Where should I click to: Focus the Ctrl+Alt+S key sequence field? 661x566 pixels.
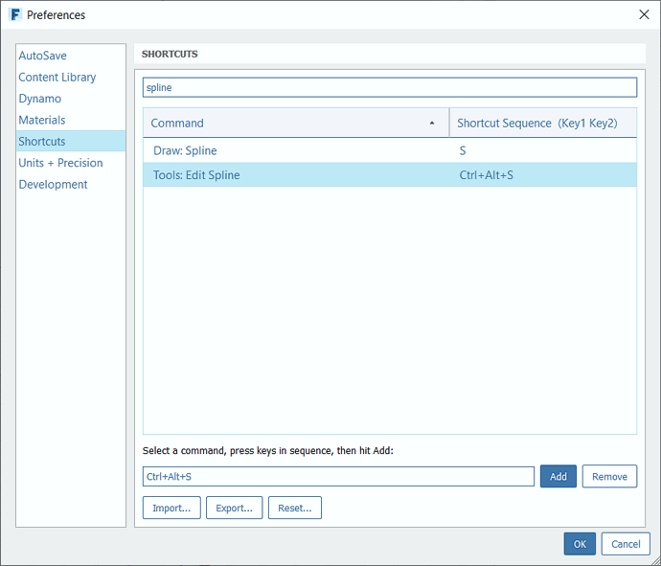(x=338, y=476)
